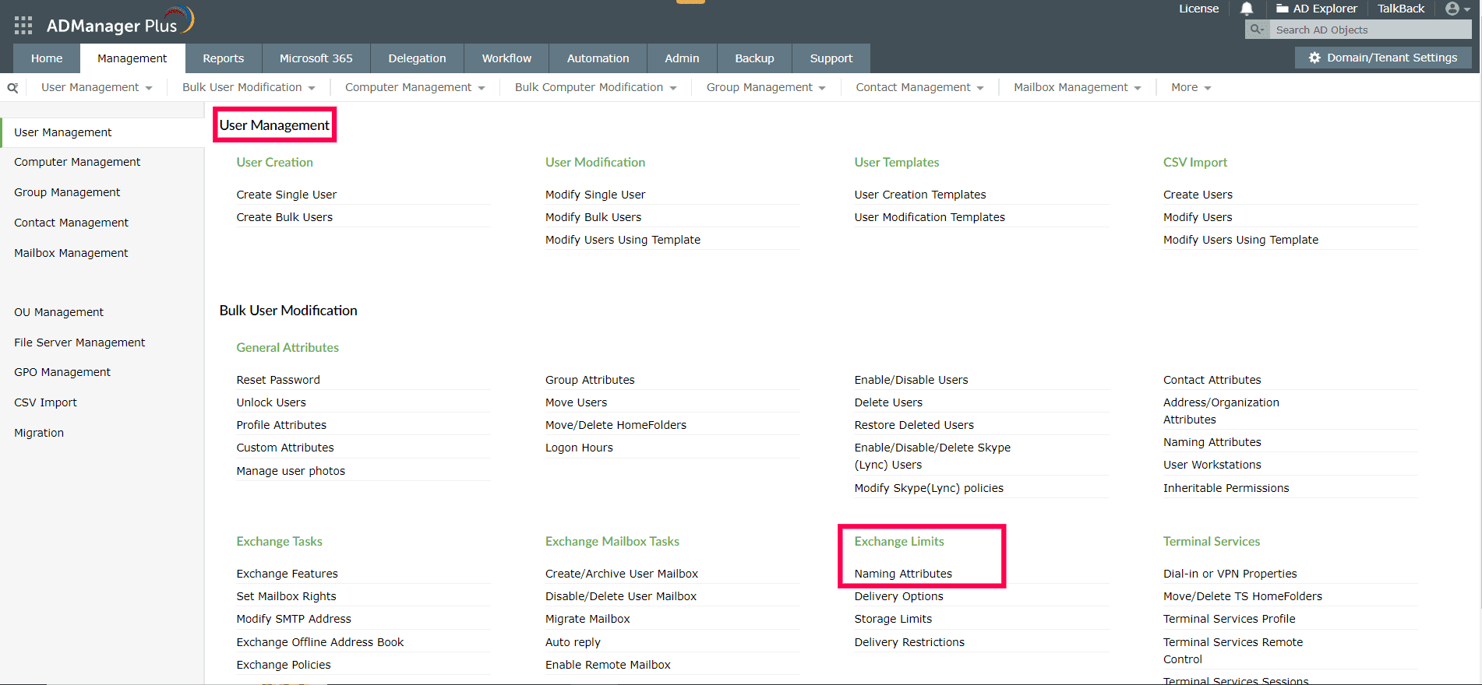Open Group Attributes
The image size is (1482, 685).
pyautogui.click(x=590, y=380)
